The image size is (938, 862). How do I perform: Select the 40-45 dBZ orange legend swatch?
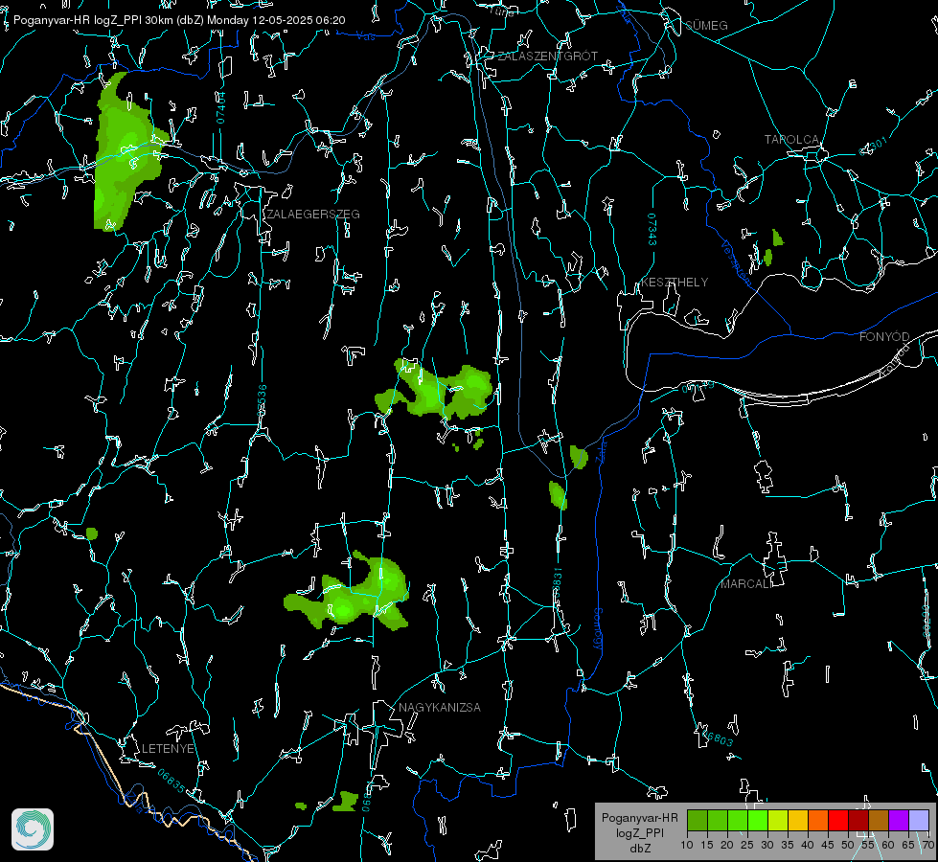coord(818,821)
